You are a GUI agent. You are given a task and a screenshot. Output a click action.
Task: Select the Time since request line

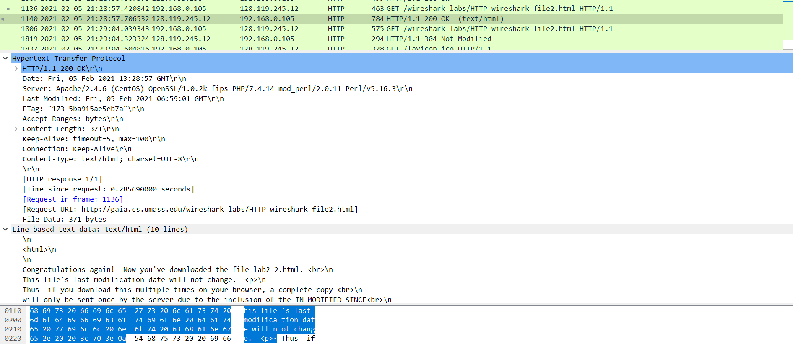109,189
